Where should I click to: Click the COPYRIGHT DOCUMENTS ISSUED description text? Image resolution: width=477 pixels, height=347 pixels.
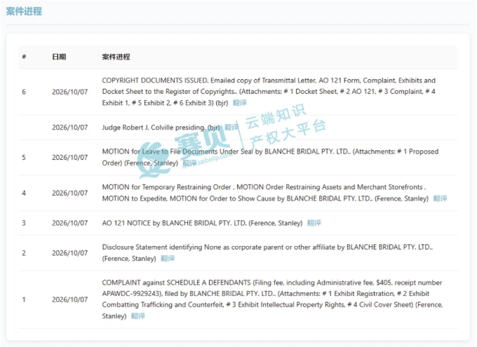pos(269,92)
